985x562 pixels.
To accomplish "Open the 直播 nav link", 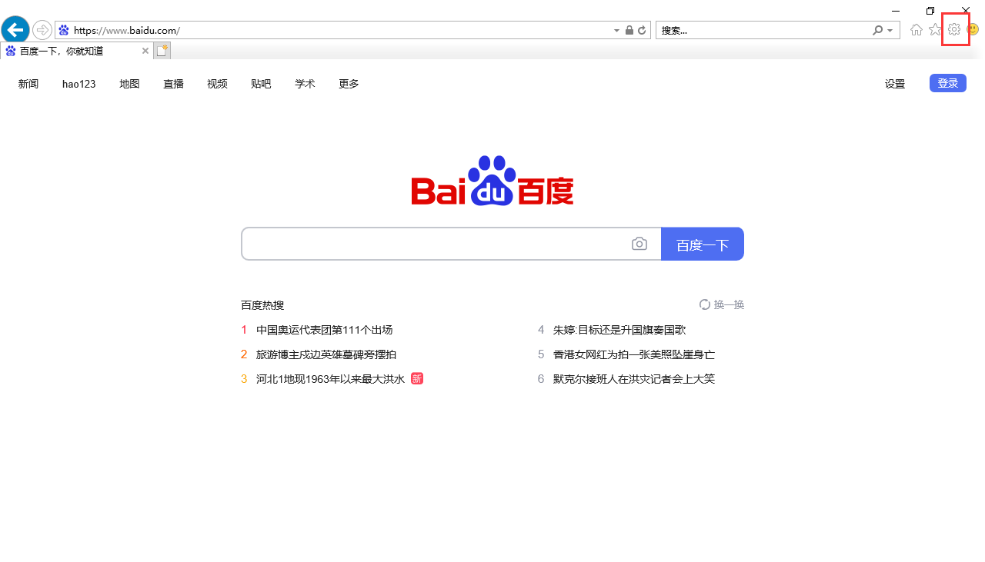I will click(174, 84).
